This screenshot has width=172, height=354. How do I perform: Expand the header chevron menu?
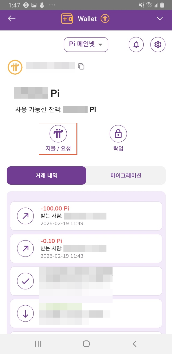[160, 19]
